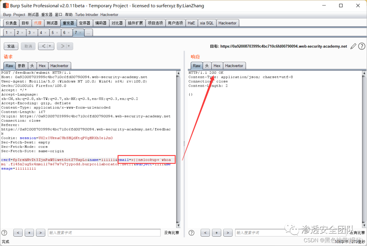Switch to the 对比器 comparer tab
Viewport: 367px width, 246px height.
pyautogui.click(x=117, y=23)
